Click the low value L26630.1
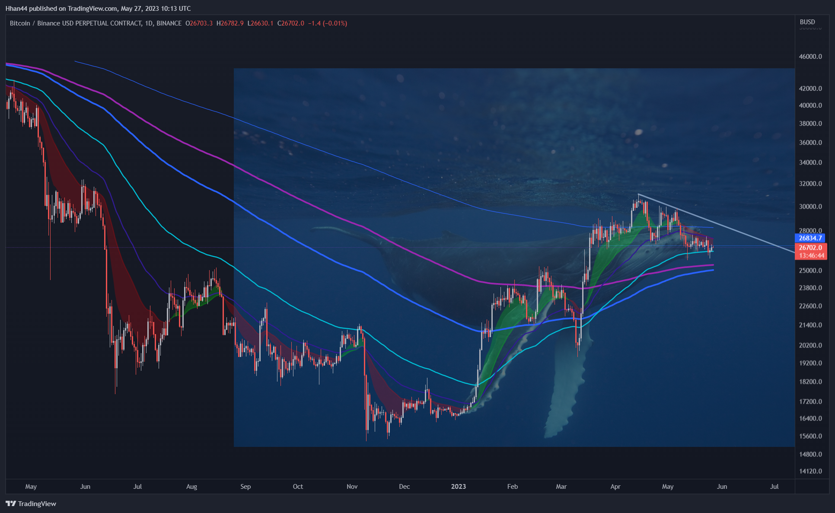Image resolution: width=835 pixels, height=513 pixels. click(260, 23)
